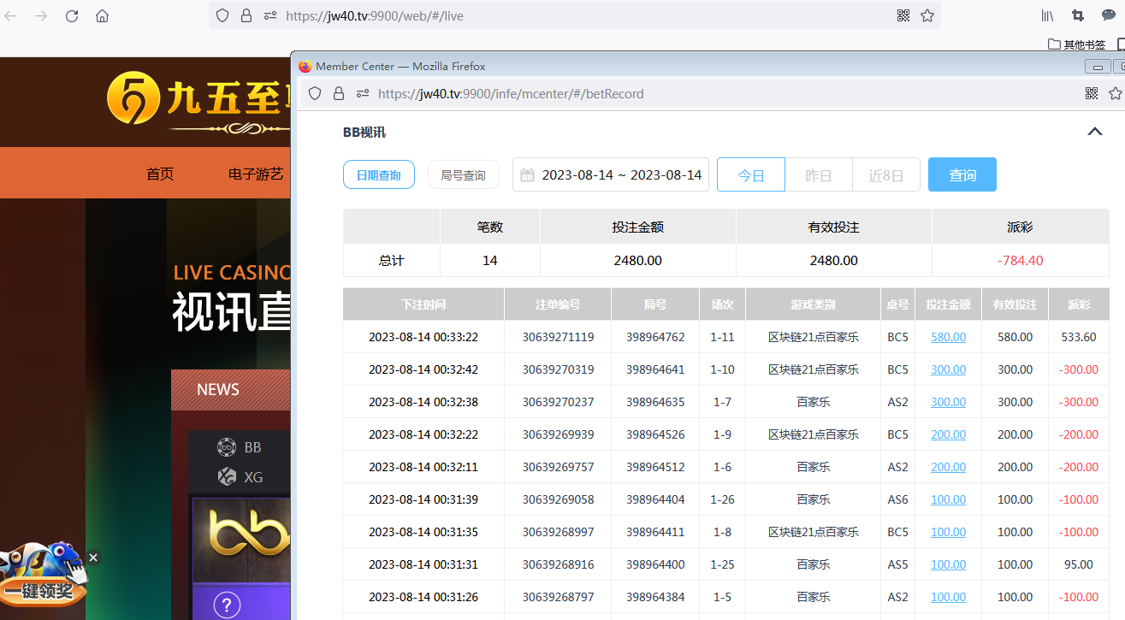
Task: Click the main window address bar URL
Action: 375,15
